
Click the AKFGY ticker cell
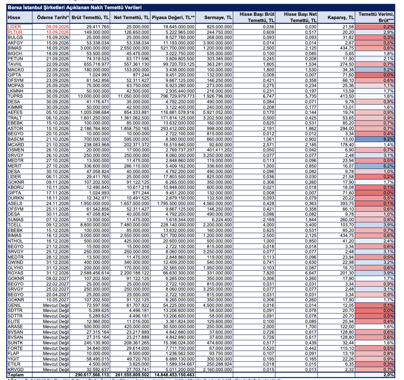coord(15,43)
